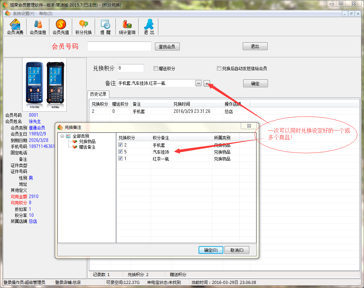Screen dimensions: 364x288
Task: Select 赠送备注 in category tree
Action: (x=87, y=147)
